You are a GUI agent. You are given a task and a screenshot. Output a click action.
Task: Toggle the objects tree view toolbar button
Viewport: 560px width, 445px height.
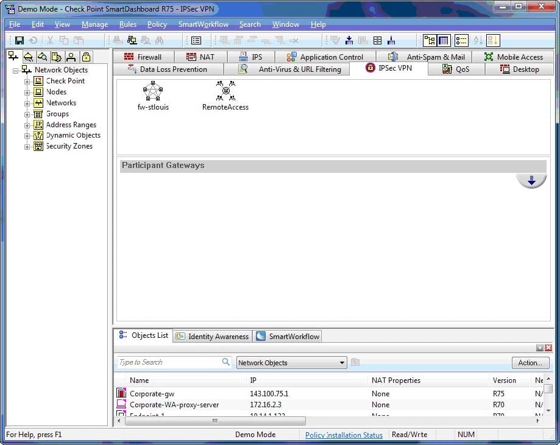430,40
